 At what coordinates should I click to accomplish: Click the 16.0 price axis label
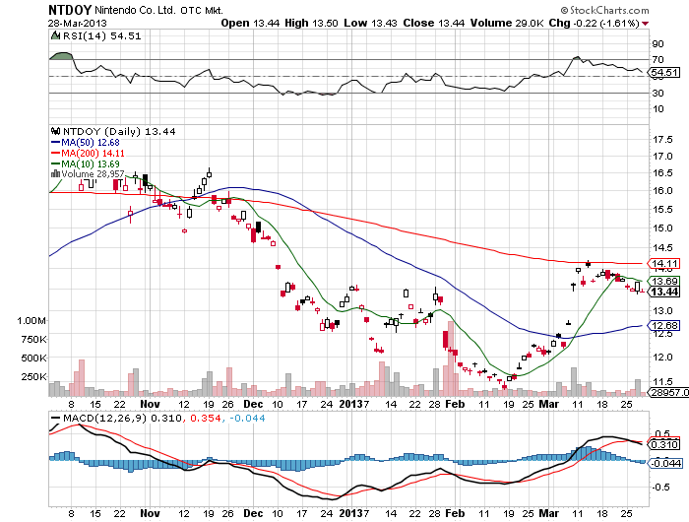click(662, 191)
